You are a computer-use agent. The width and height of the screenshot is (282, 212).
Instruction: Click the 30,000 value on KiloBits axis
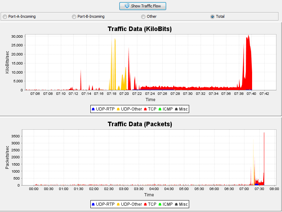(x=17, y=36)
